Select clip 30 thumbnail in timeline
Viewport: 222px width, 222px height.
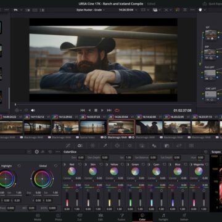point(149,128)
